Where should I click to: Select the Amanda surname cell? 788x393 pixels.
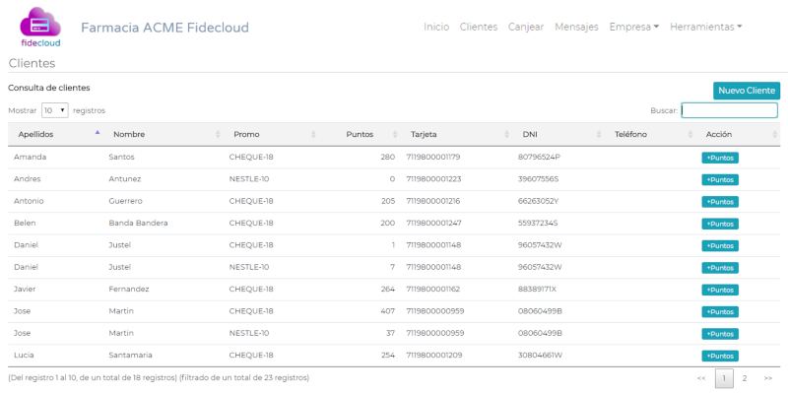click(31, 157)
